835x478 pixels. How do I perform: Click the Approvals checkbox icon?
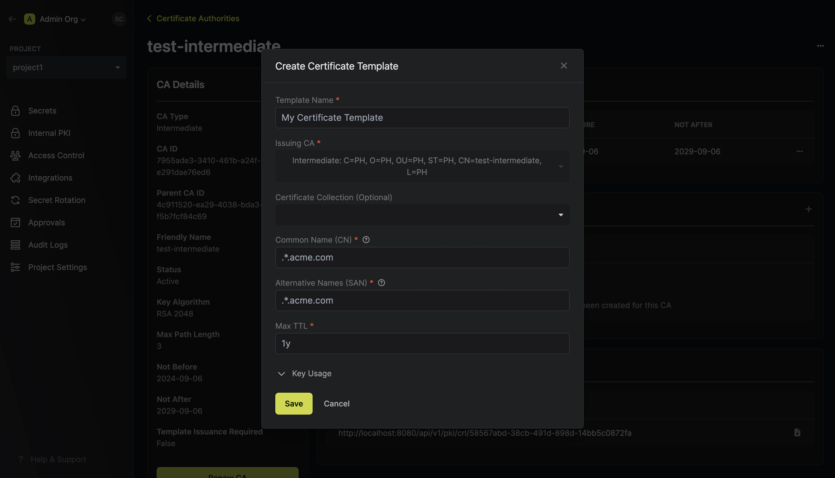point(15,222)
